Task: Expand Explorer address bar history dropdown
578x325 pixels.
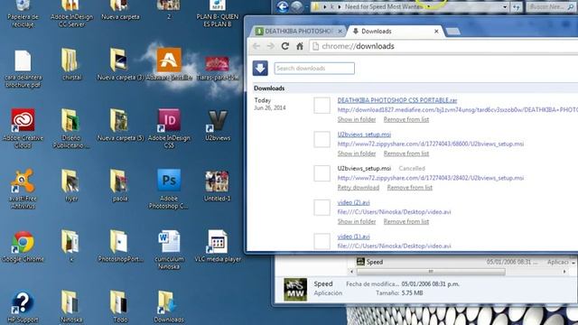Action: tap(505, 7)
